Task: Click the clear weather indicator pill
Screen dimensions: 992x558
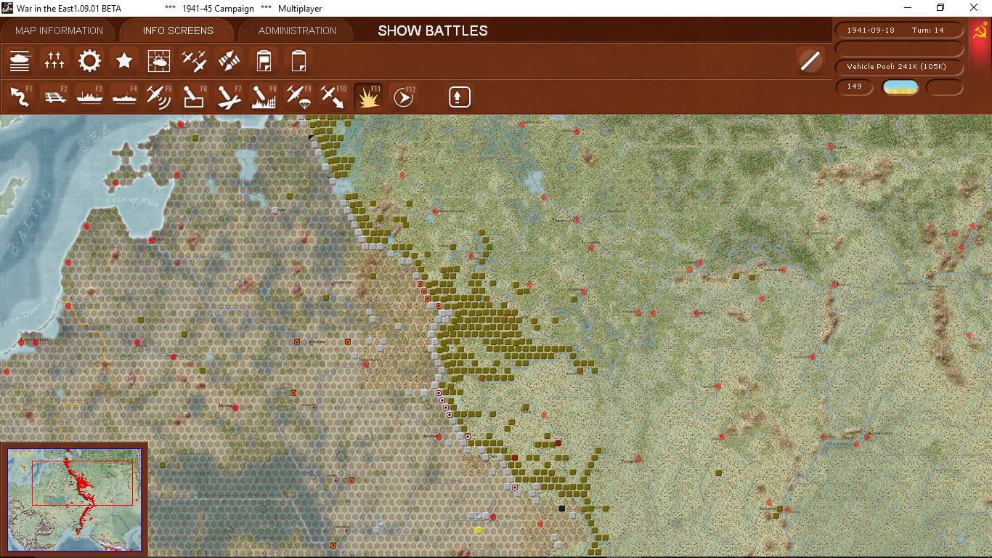Action: coord(900,87)
